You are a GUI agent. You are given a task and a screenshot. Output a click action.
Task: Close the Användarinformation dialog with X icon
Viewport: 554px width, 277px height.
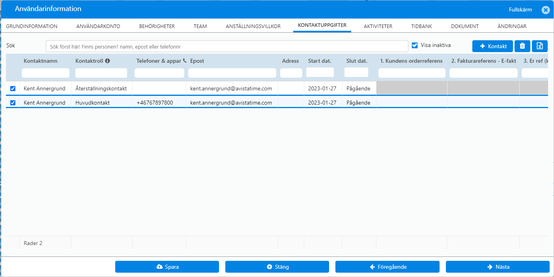point(546,10)
